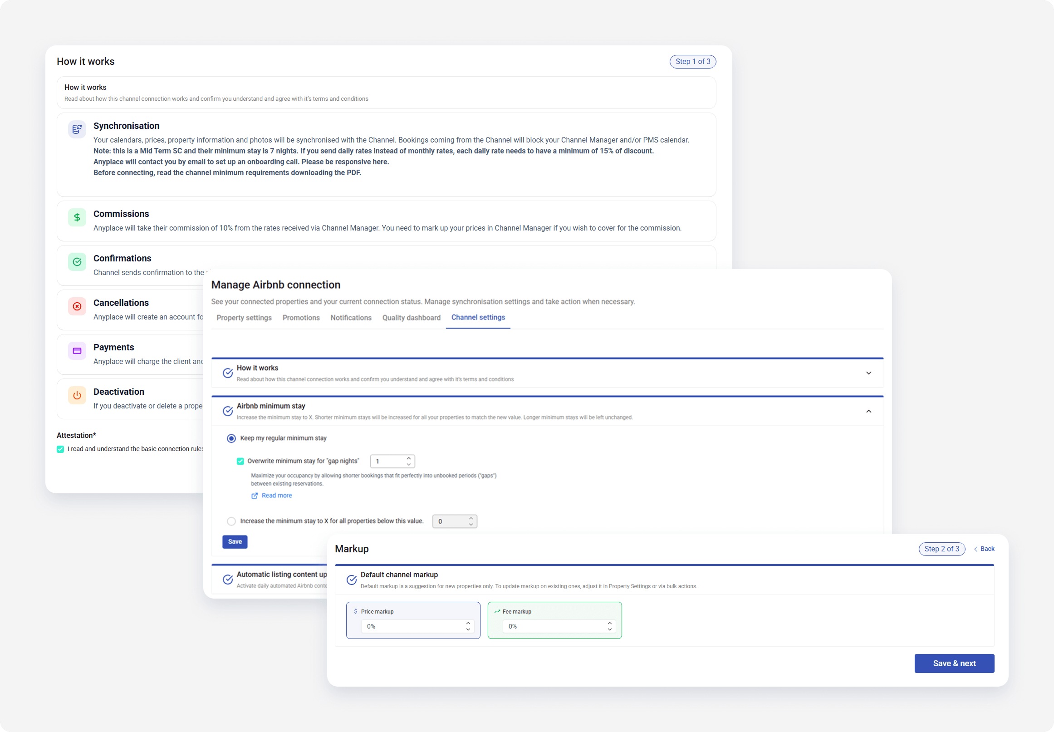Decrease minimum stay X value down arrow

(471, 524)
